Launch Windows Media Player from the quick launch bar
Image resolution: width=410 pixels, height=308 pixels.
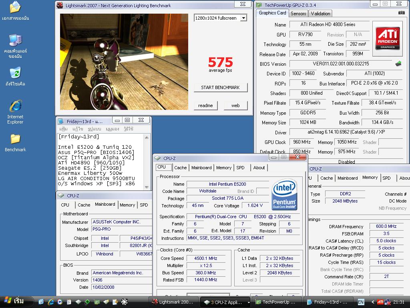click(x=60, y=302)
